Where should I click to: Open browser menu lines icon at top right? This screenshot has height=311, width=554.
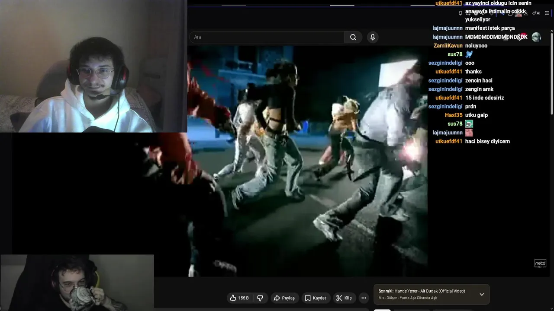click(x=547, y=13)
